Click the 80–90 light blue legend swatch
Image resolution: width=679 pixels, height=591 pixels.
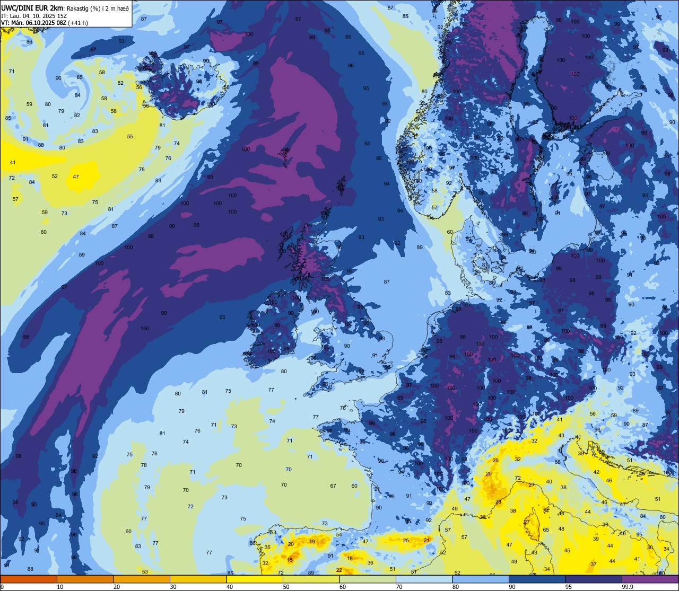(x=481, y=579)
